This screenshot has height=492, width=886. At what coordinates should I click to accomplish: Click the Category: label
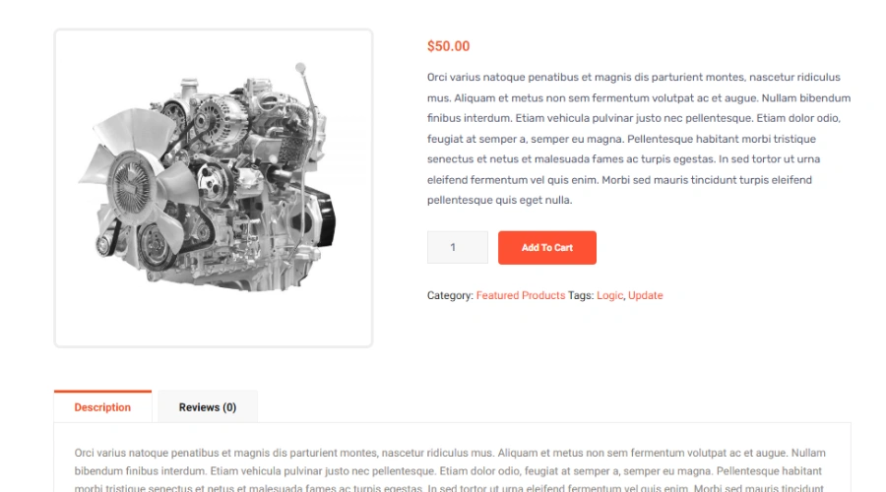click(450, 295)
